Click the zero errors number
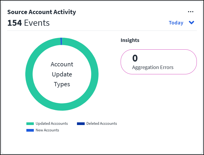The image size is (204, 155). pos(135,58)
